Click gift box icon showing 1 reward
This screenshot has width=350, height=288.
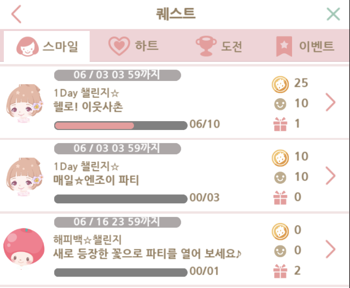[x=280, y=124]
